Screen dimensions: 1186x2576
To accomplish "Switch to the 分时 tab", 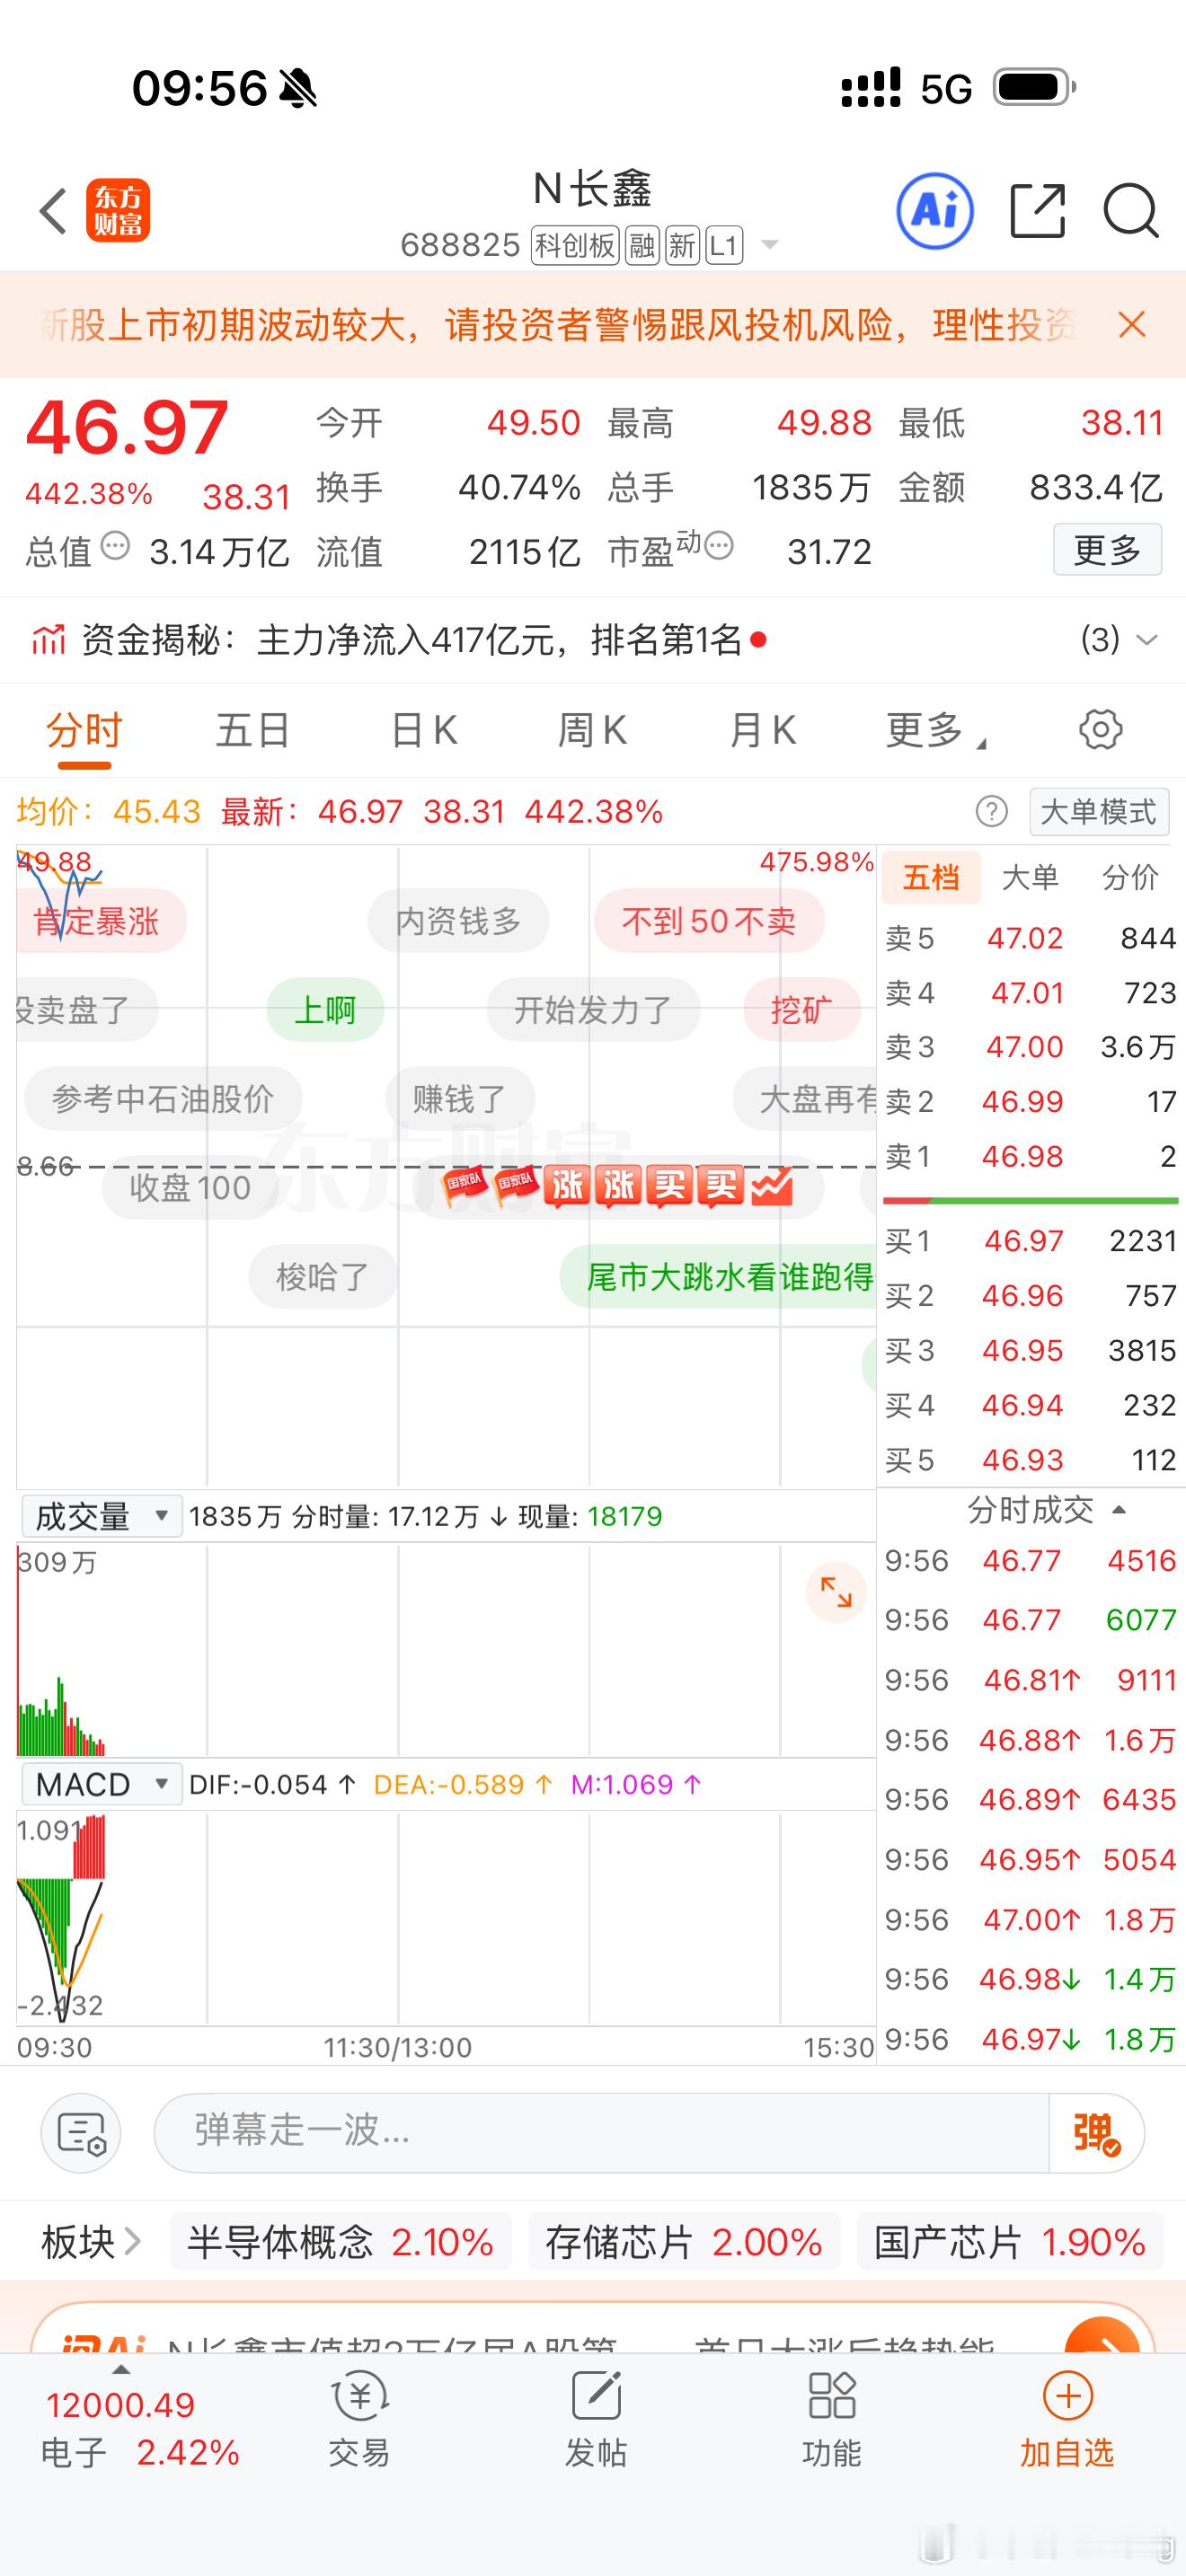I will (84, 732).
